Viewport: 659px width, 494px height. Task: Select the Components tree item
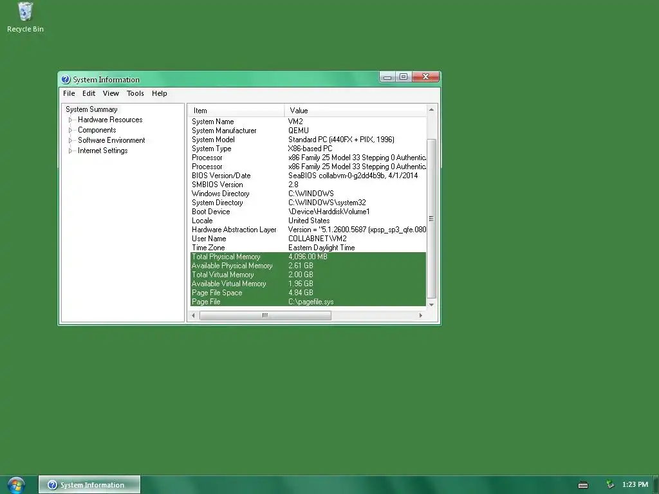tap(97, 130)
